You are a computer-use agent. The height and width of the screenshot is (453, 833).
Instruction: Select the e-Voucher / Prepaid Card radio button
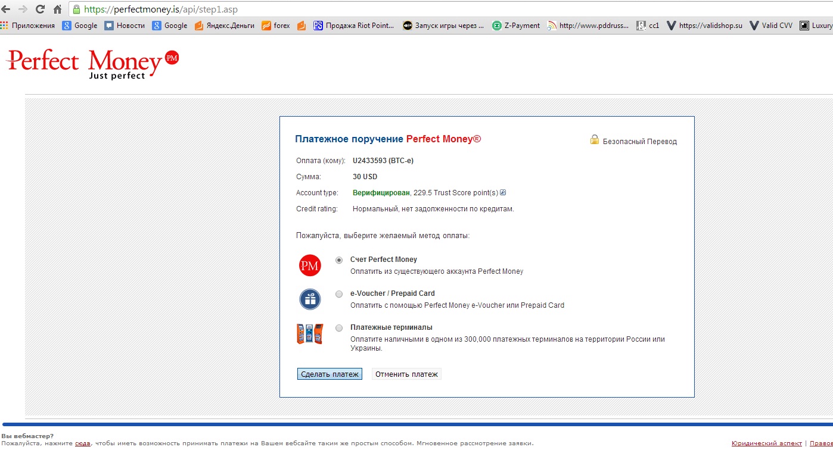pyautogui.click(x=339, y=294)
